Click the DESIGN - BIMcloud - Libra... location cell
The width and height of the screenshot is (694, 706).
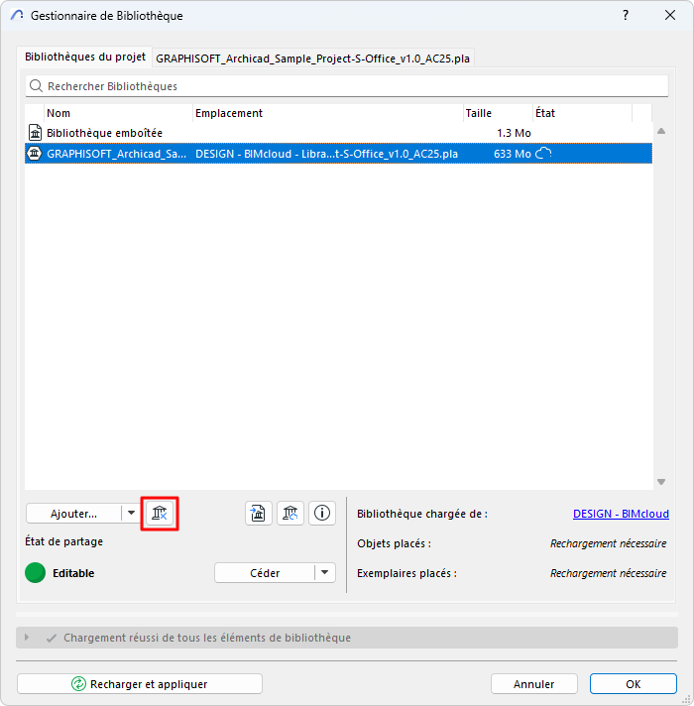326,154
